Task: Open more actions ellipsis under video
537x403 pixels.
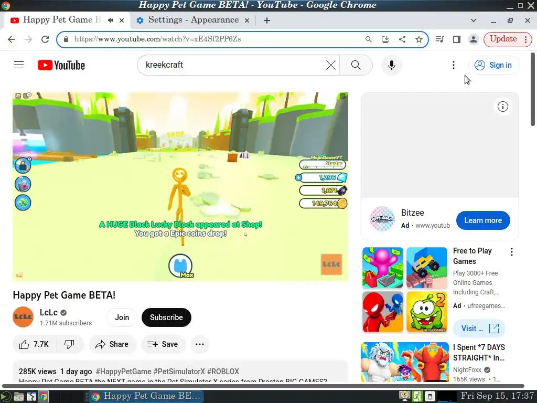Action: [x=200, y=344]
